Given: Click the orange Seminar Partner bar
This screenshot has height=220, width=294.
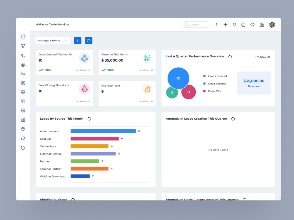Looking at the screenshot, I should pos(89,169).
